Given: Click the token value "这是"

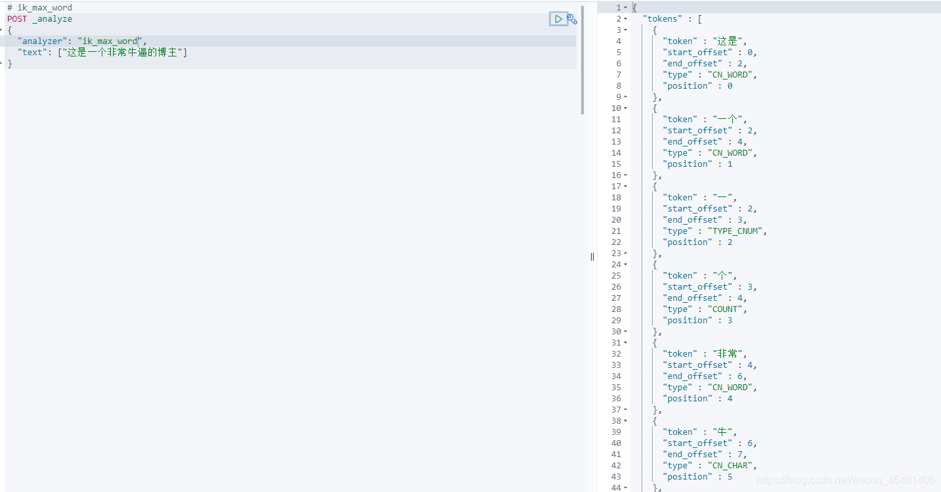Looking at the screenshot, I should click(x=728, y=41).
